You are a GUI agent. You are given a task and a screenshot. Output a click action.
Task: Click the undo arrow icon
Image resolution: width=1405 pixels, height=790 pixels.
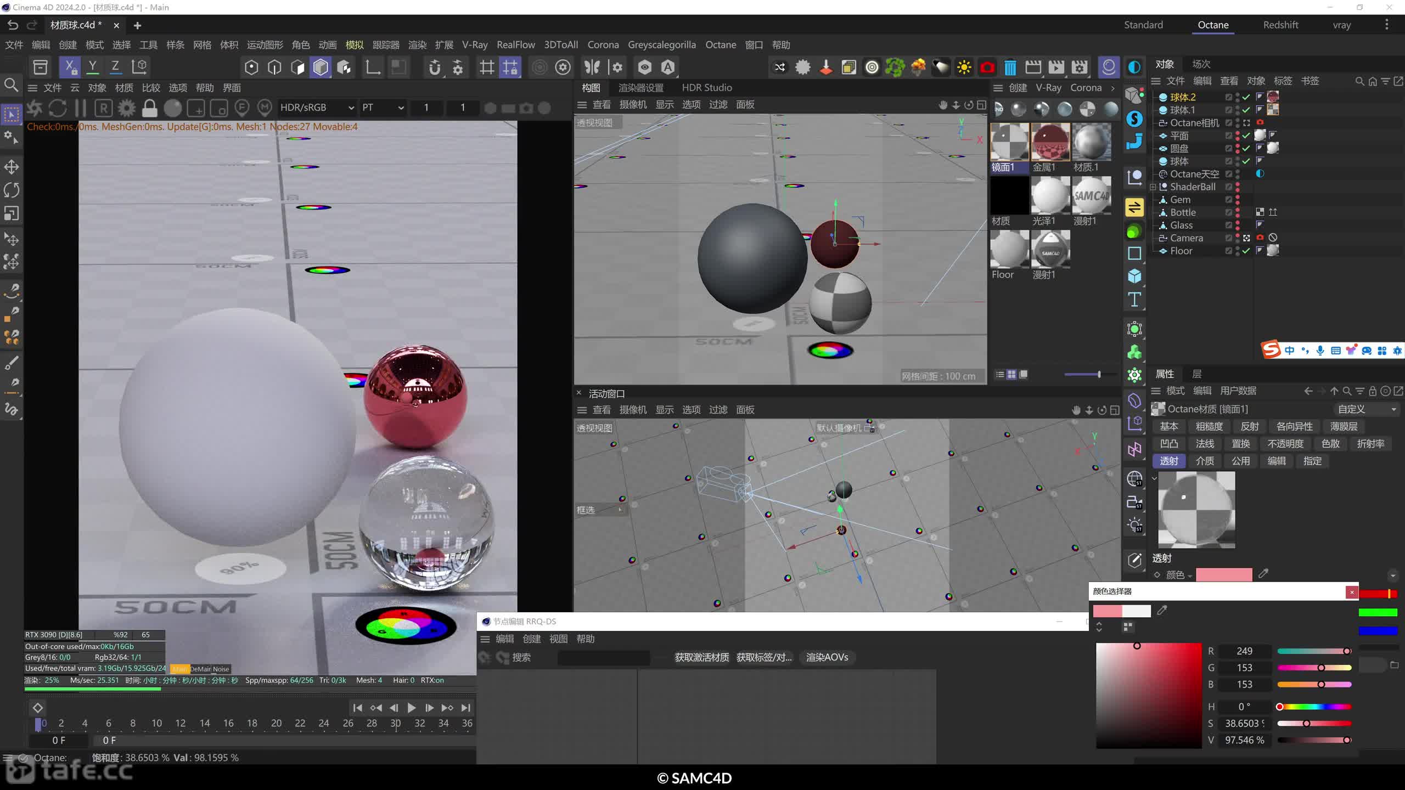point(13,25)
